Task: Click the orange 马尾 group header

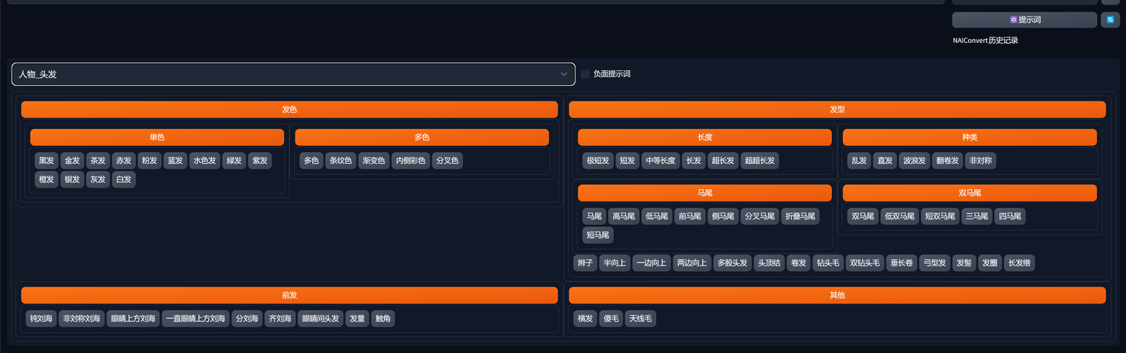Action: pos(705,193)
